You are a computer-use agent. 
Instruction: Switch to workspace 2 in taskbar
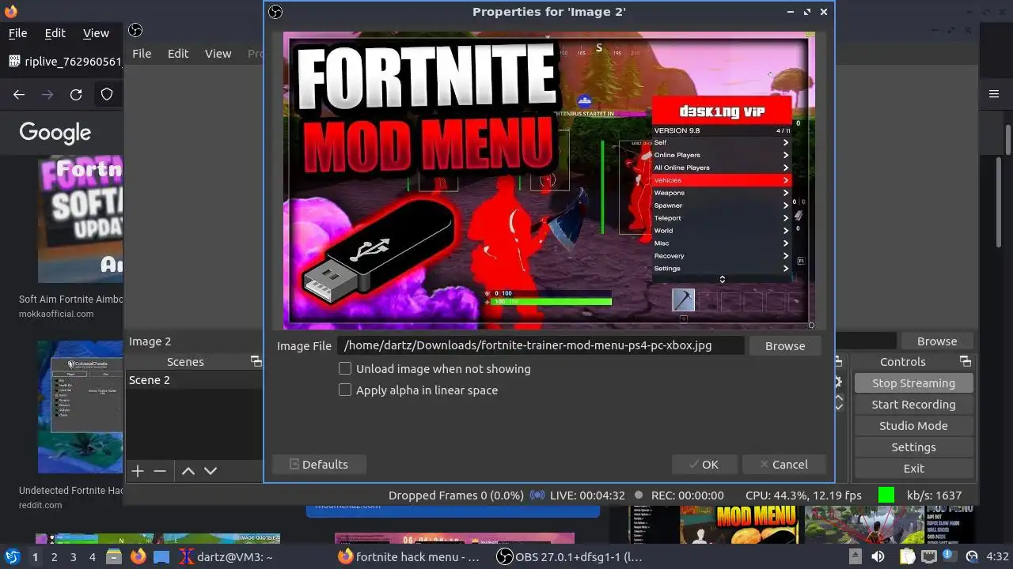pyautogui.click(x=54, y=556)
